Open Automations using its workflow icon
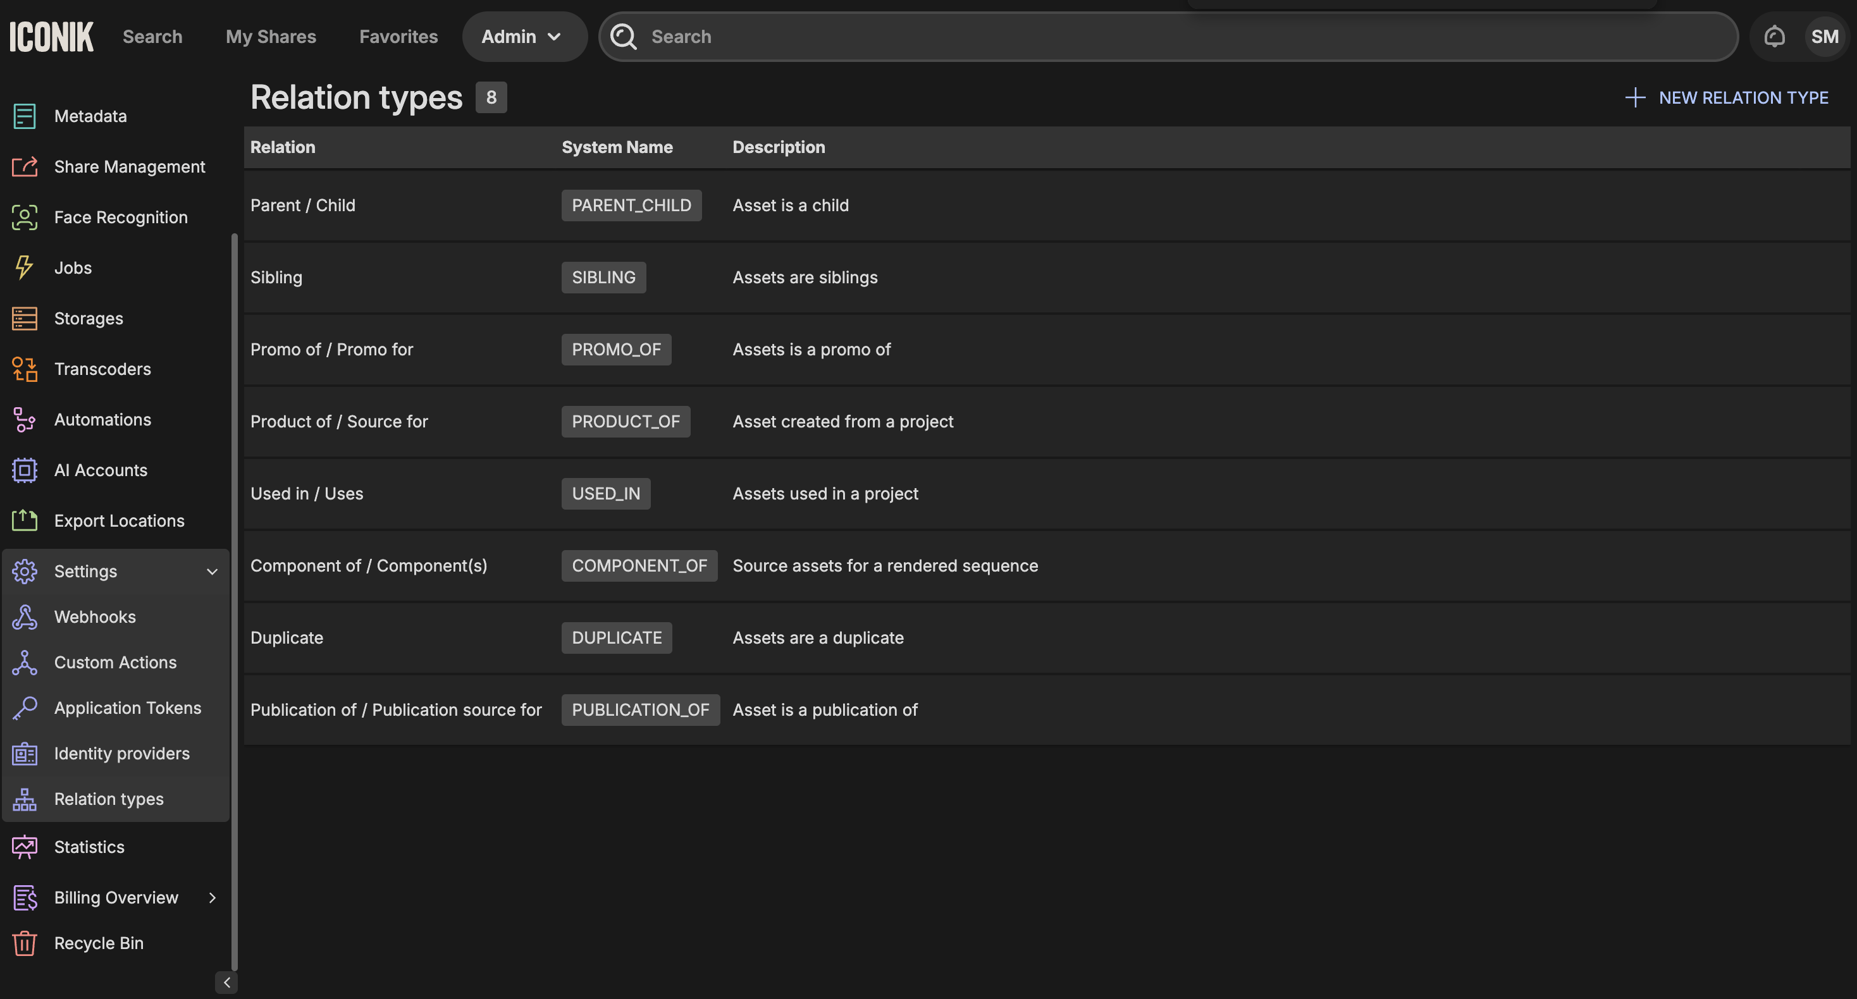Image resolution: width=1857 pixels, height=999 pixels. click(x=25, y=419)
